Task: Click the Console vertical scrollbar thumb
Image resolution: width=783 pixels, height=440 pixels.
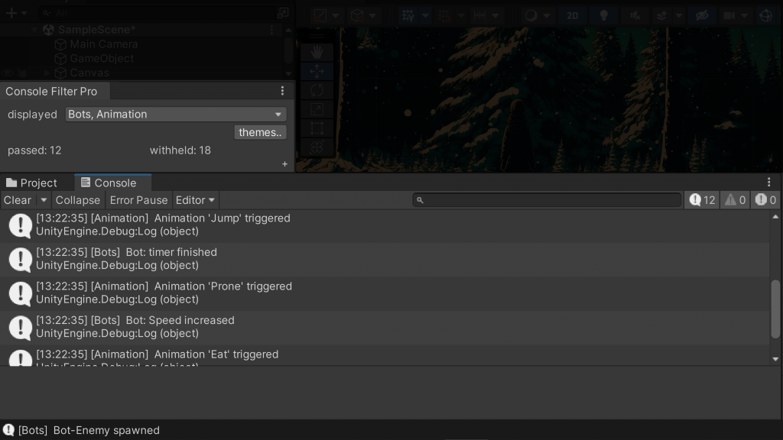Action: (775, 309)
